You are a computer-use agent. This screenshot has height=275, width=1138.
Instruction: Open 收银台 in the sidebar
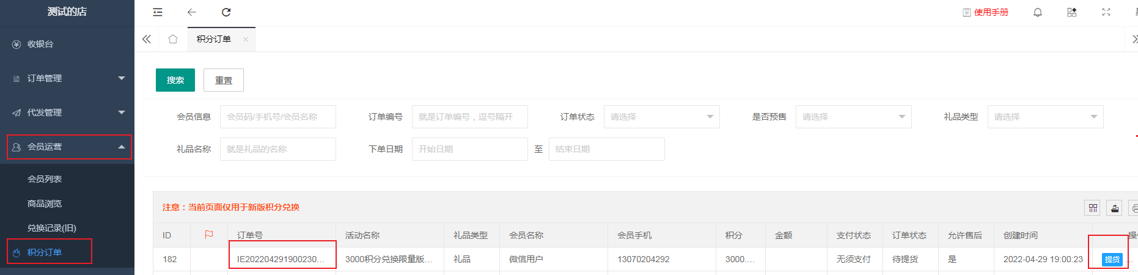point(67,44)
